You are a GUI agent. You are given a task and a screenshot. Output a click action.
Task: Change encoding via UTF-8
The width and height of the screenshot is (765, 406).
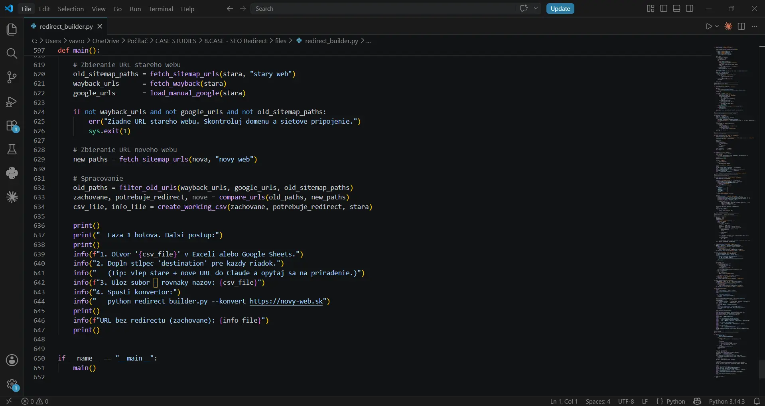[626, 401]
